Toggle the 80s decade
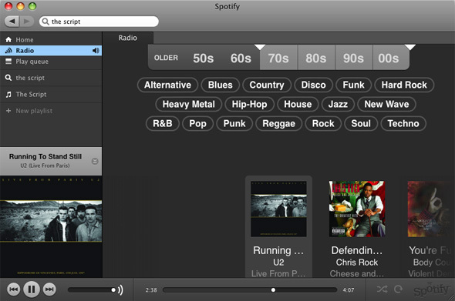The image size is (455, 301). 316,59
